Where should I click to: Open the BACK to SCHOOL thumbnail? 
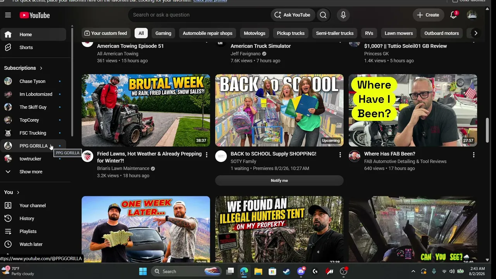279,110
